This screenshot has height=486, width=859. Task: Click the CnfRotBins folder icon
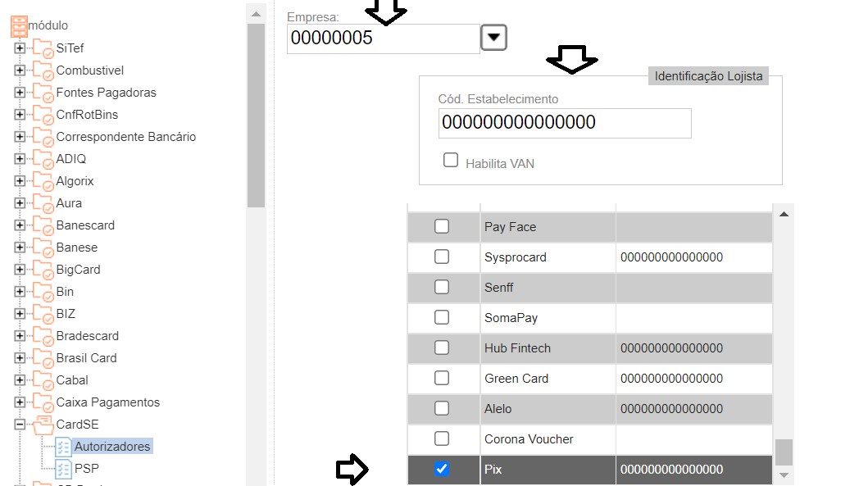pyautogui.click(x=43, y=115)
